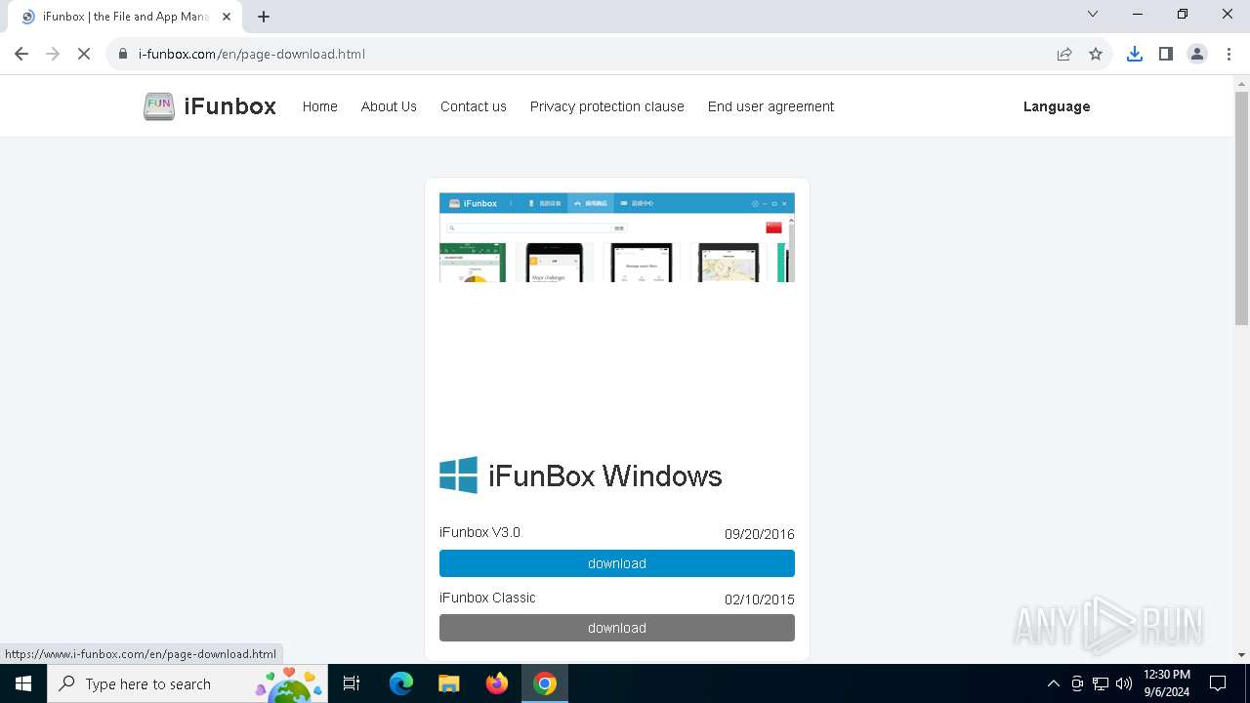Click the Windows logo beside iFunBox Windows
The image size is (1250, 703).
[458, 475]
